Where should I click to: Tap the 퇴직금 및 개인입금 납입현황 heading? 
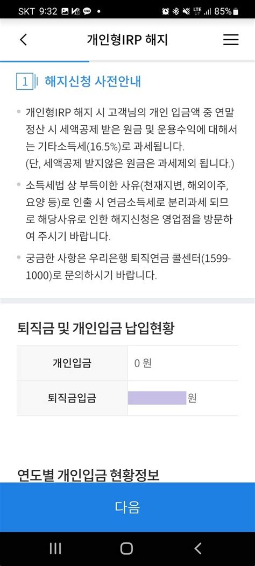coord(96,328)
